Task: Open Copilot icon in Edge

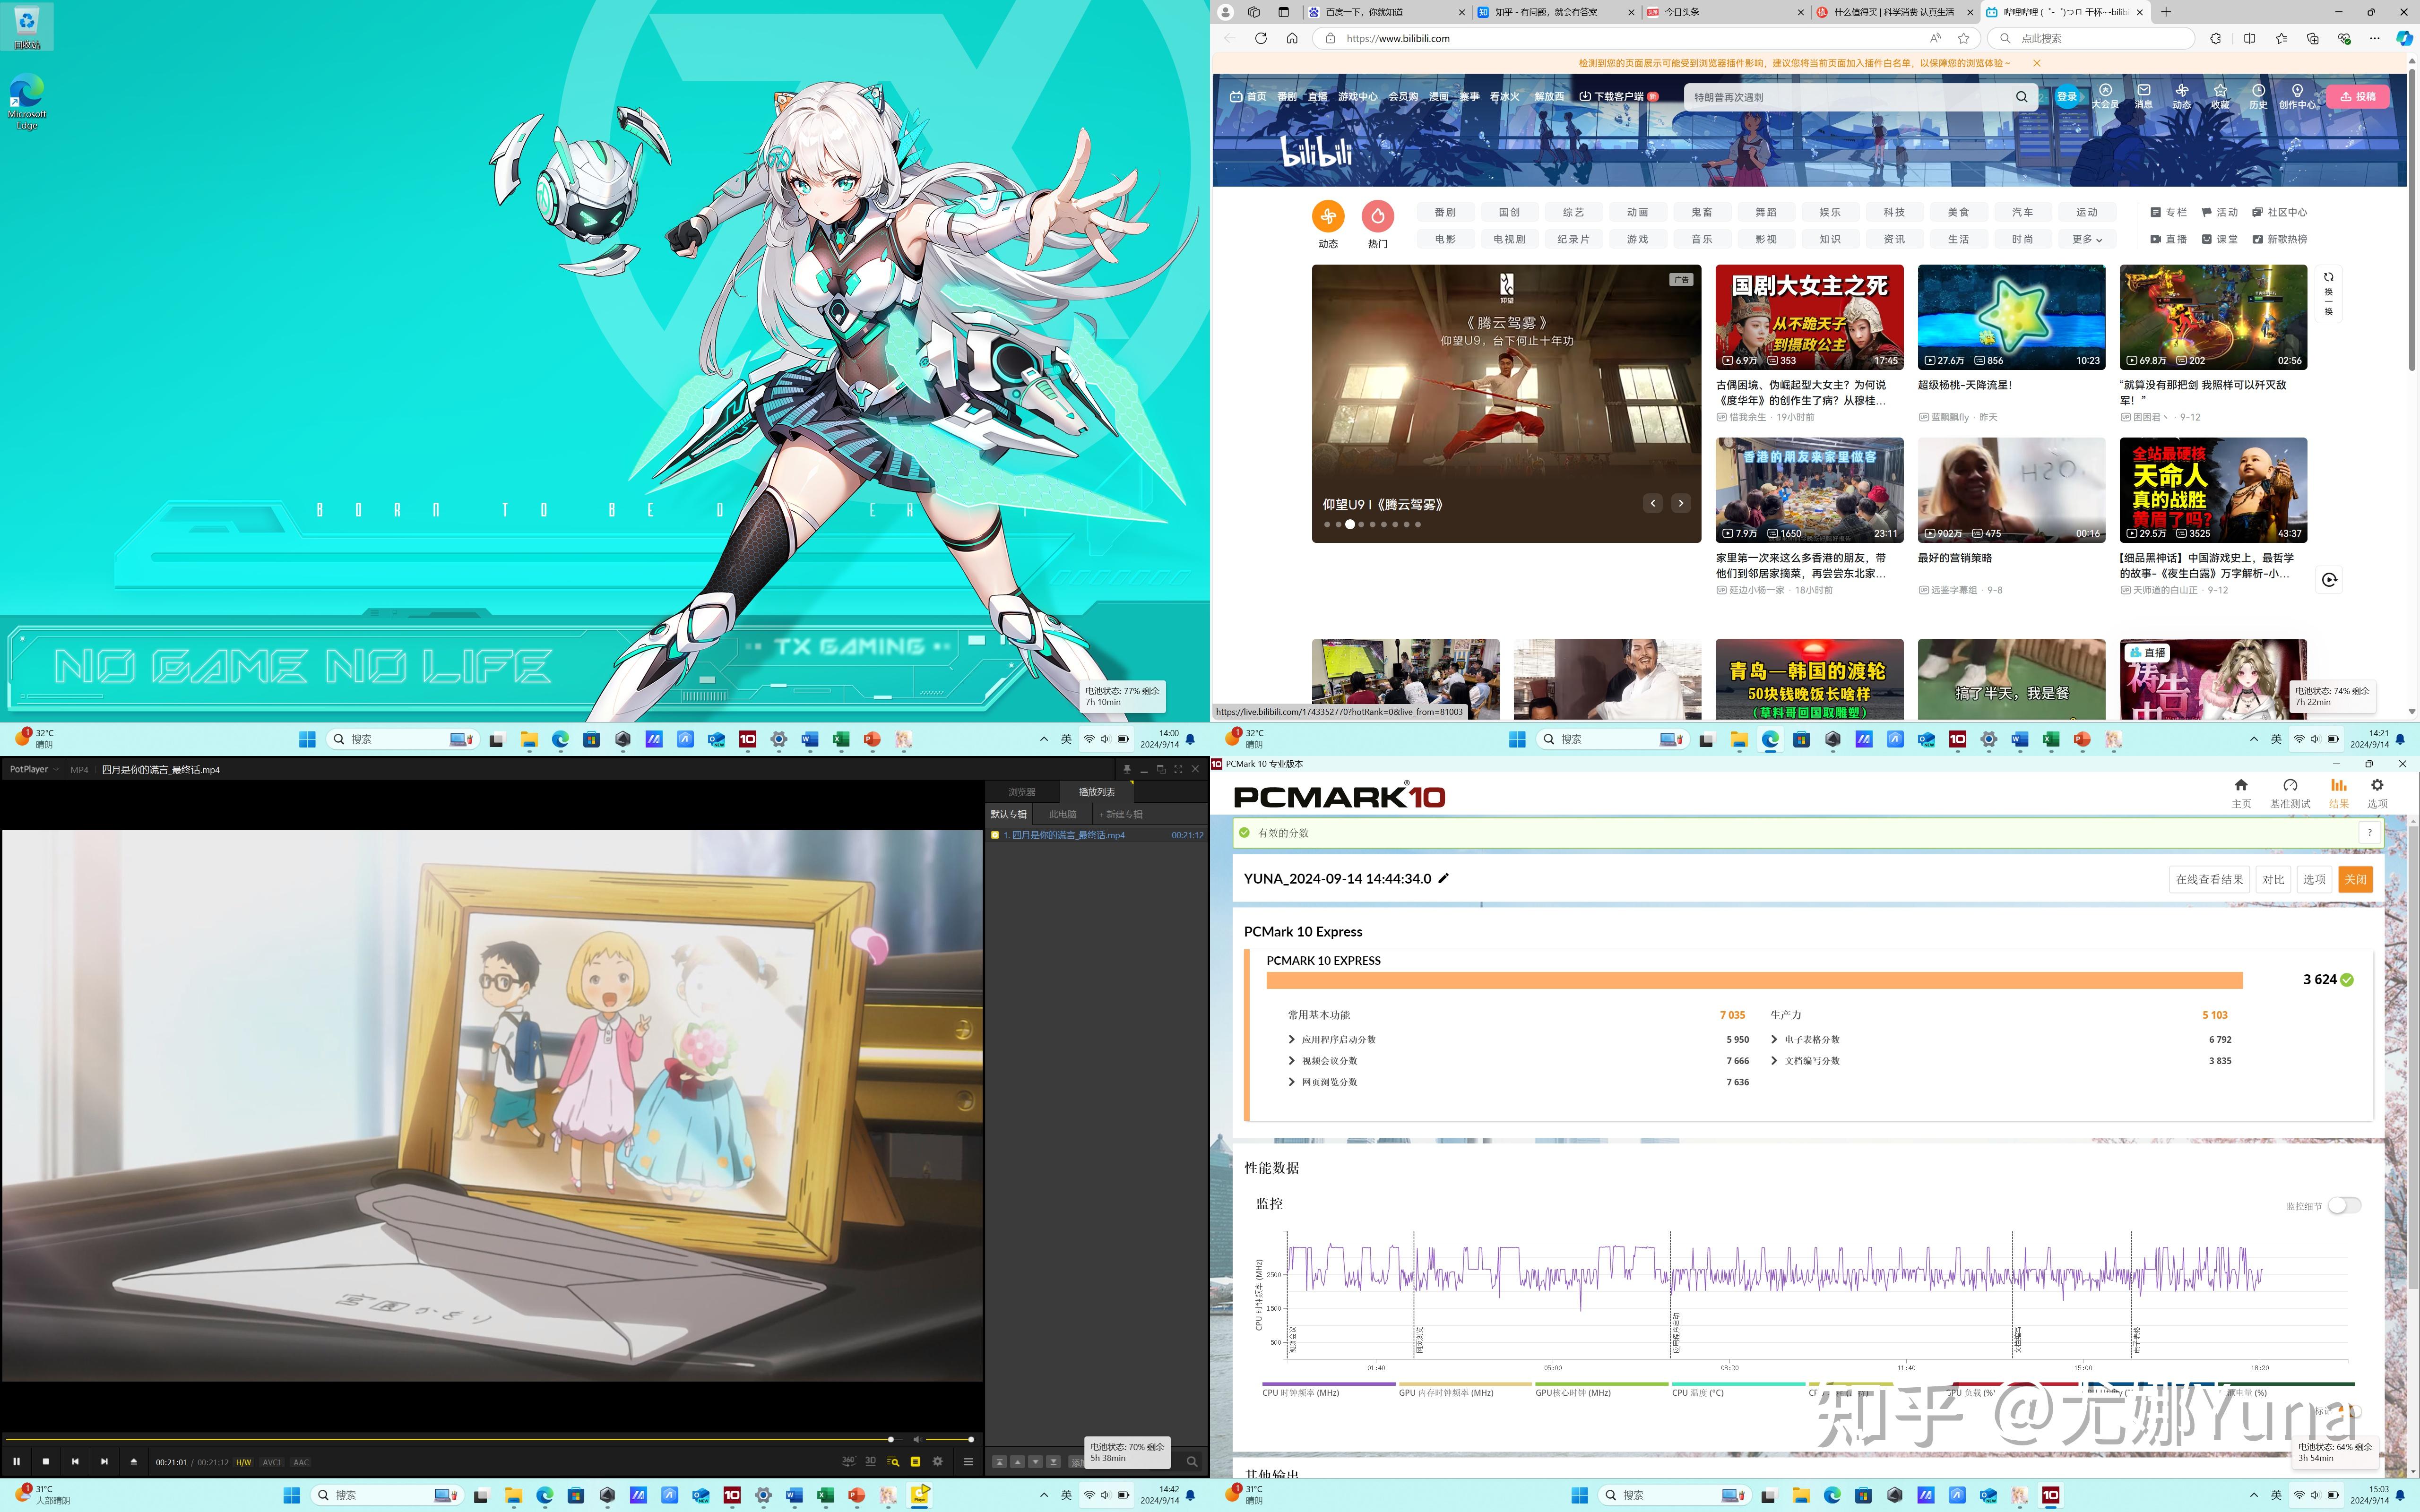Action: pyautogui.click(x=2404, y=38)
